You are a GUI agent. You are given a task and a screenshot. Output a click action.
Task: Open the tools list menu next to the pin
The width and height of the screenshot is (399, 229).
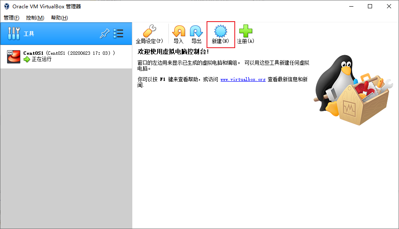pyautogui.click(x=119, y=34)
